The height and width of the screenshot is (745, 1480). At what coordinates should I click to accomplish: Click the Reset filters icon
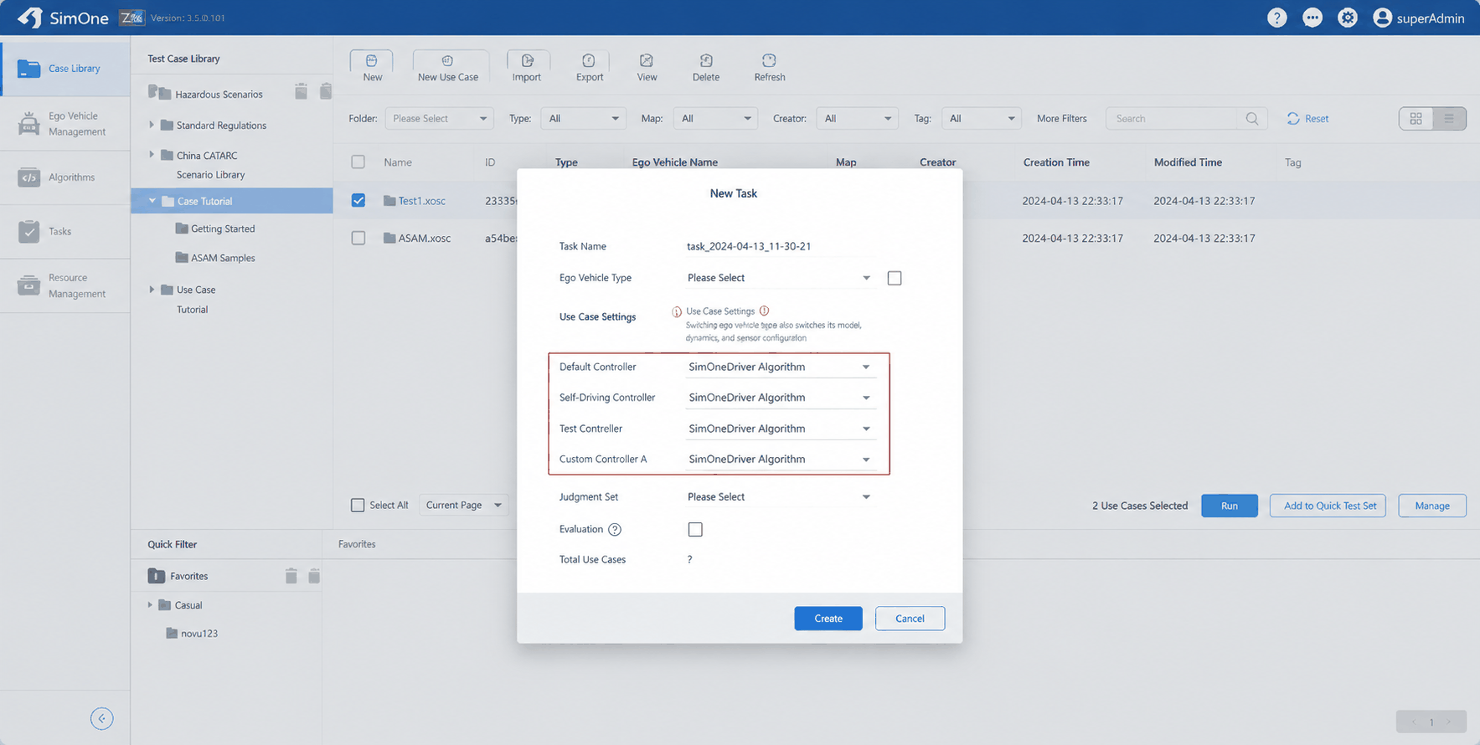tap(1293, 119)
